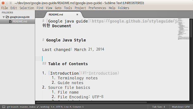Viewport: 193px width, 109px height.
Task: Maximize the Sublime Text window
Action: coord(11,3)
